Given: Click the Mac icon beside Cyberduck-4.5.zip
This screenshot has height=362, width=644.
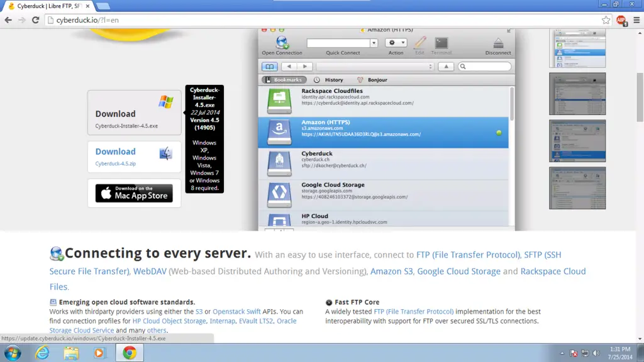Looking at the screenshot, I should tap(166, 153).
